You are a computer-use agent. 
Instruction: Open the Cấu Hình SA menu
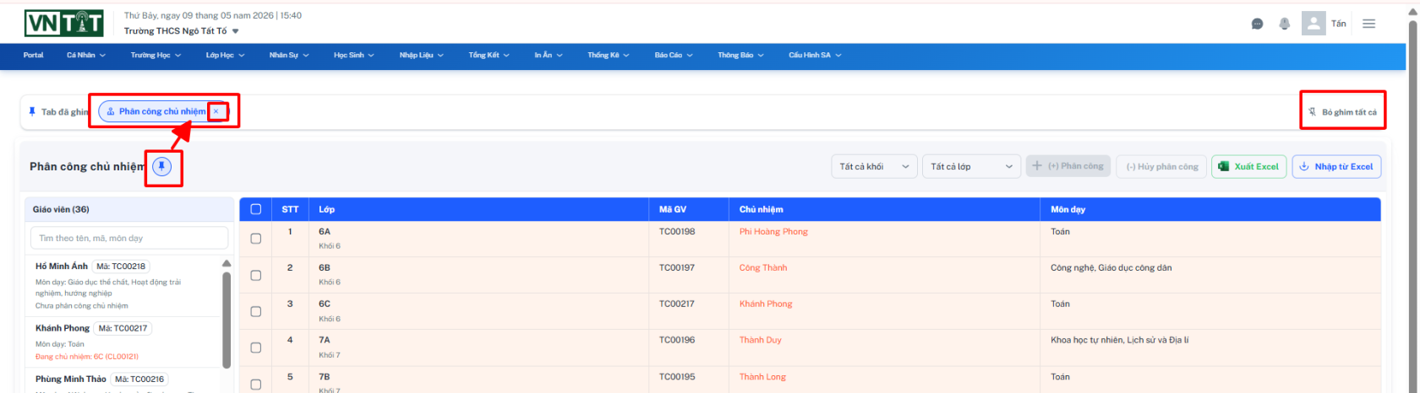815,56
